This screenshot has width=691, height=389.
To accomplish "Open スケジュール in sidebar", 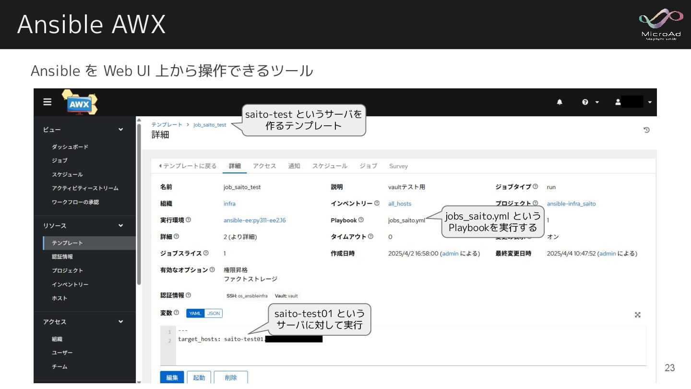I will [67, 174].
